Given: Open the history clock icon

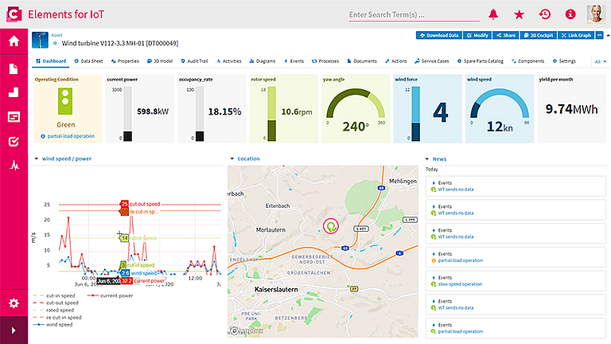Looking at the screenshot, I should click(x=545, y=14).
